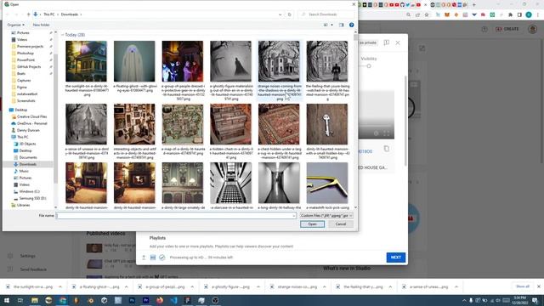Open the change view icon
Viewport: 544px width, 306px height.
(326, 25)
